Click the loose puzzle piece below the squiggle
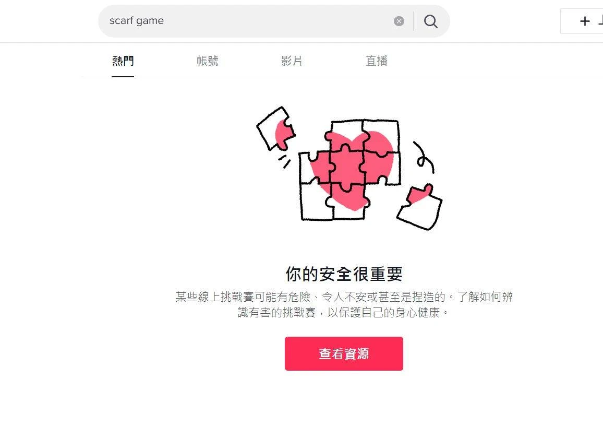The height and width of the screenshot is (426, 603). pyautogui.click(x=420, y=208)
